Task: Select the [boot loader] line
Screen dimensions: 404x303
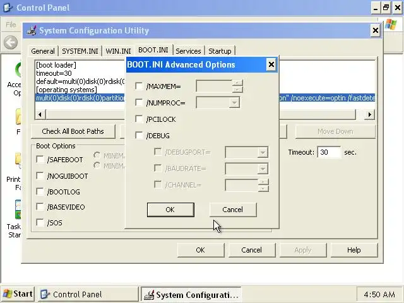Action: coord(56,65)
